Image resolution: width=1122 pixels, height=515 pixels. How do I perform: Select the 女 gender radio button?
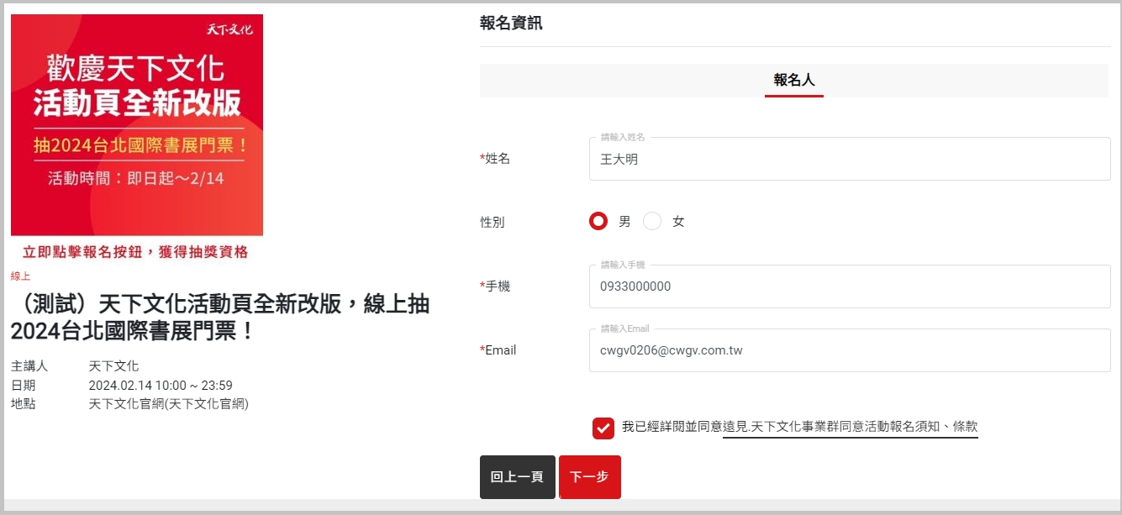[652, 222]
